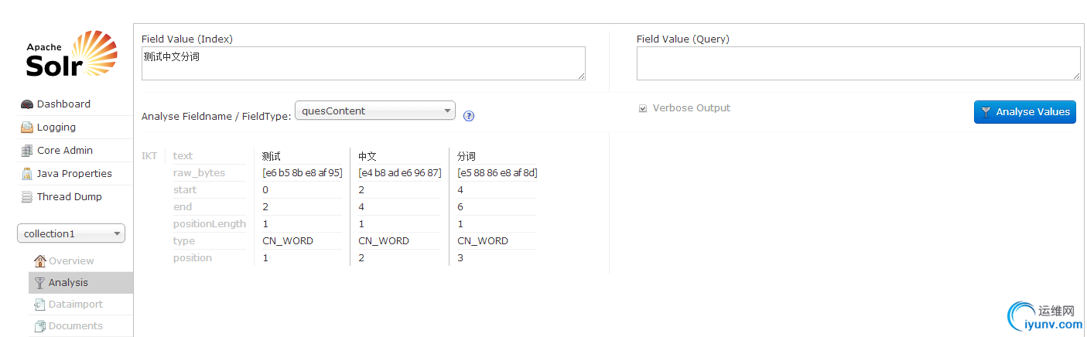
Task: Click the blue help question-mark icon
Action: point(469,116)
